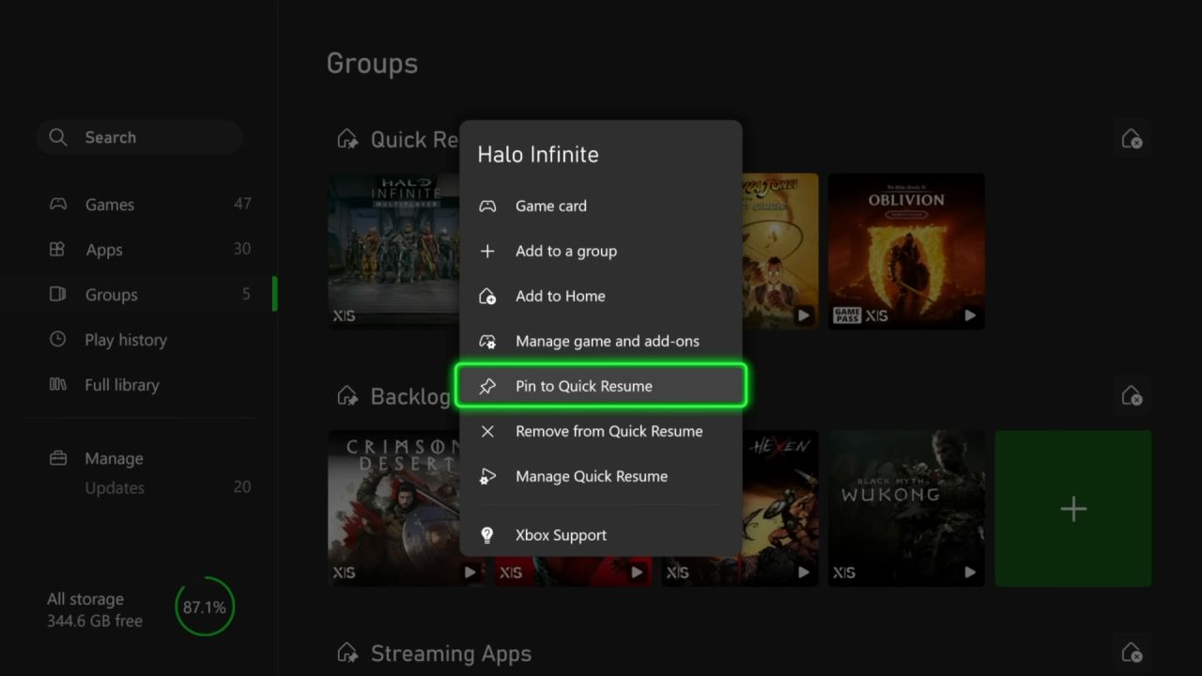Viewport: 1202px width, 676px height.
Task: Open the Oblivion game tile
Action: (906, 251)
